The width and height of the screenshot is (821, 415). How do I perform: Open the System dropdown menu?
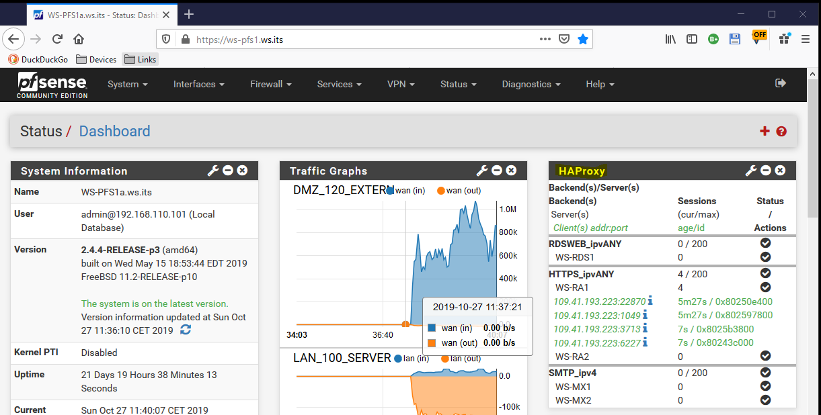click(128, 84)
